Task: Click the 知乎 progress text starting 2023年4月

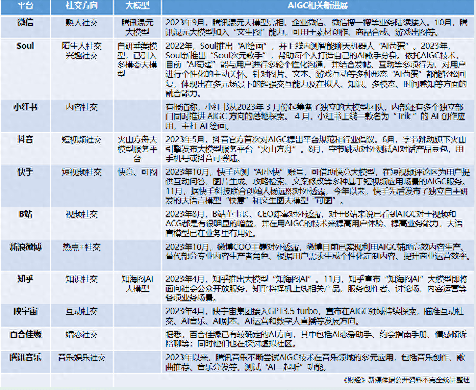Action: 317,288
